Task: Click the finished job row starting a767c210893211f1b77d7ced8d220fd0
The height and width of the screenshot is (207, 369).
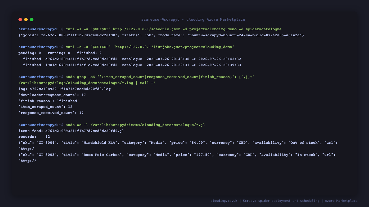Action: tap(132, 59)
